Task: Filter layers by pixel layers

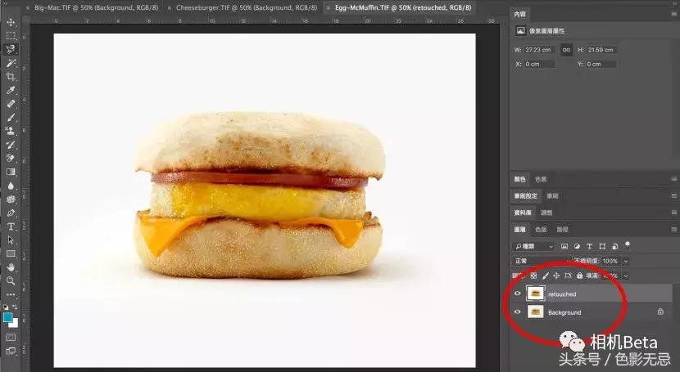Action: point(564,246)
